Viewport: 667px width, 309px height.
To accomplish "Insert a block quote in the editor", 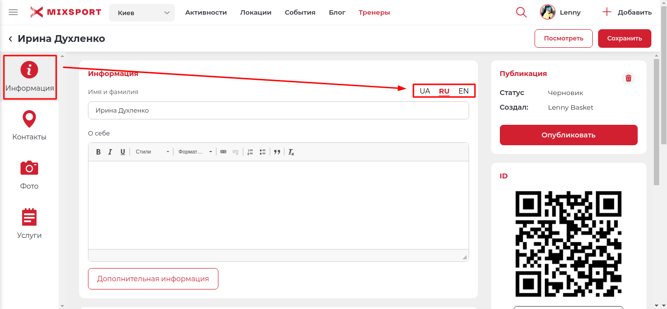I will (277, 152).
